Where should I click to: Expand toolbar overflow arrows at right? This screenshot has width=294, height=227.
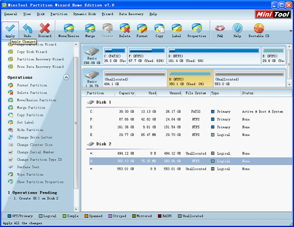point(290,31)
